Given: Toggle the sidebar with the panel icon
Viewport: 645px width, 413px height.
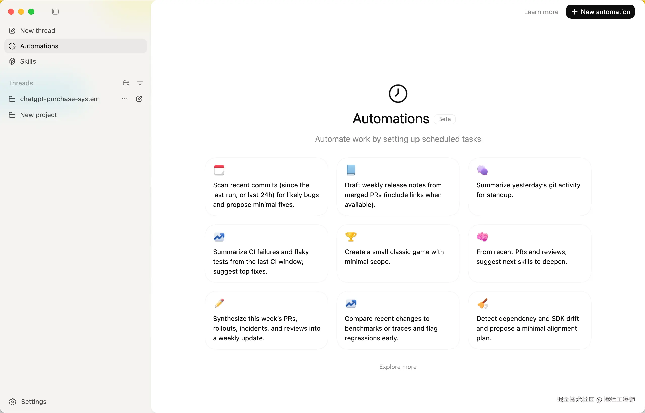Looking at the screenshot, I should 55,12.
